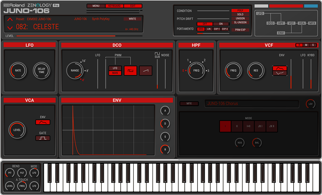Switch to the EDIT tab

133,6
